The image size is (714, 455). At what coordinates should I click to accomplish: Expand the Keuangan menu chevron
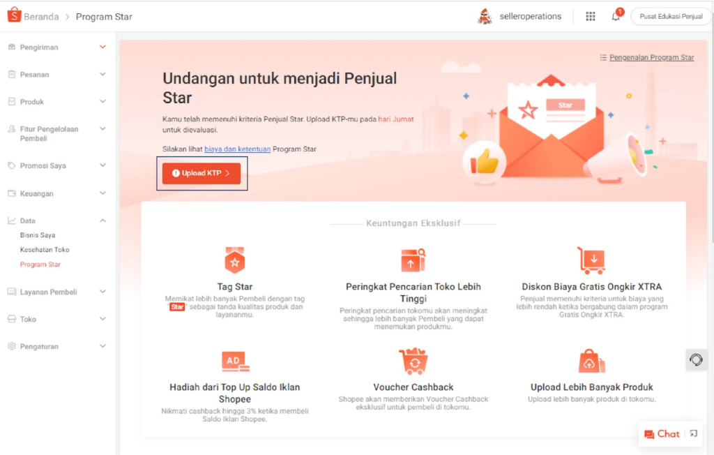coord(103,193)
